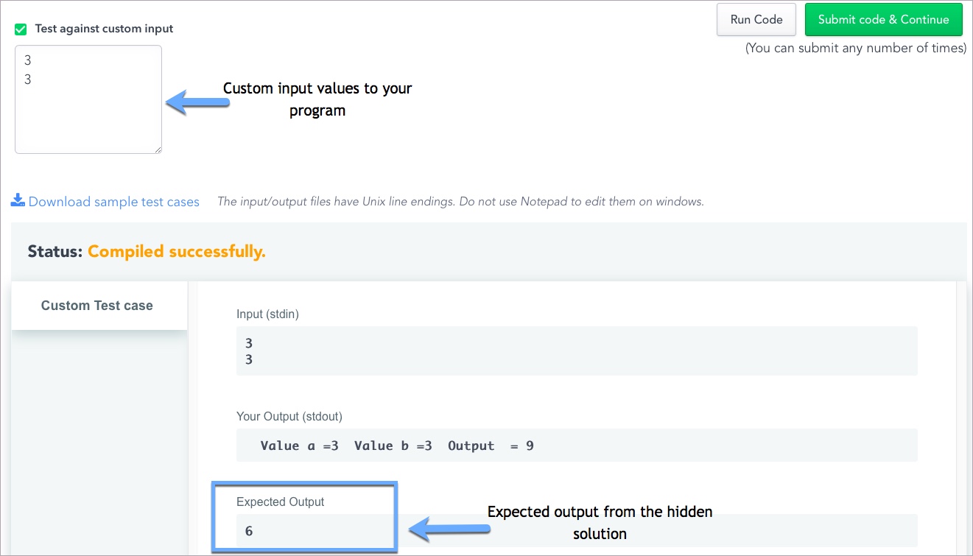973x556 pixels.
Task: Toggle the Test against custom input checkbox
Action: tap(21, 29)
